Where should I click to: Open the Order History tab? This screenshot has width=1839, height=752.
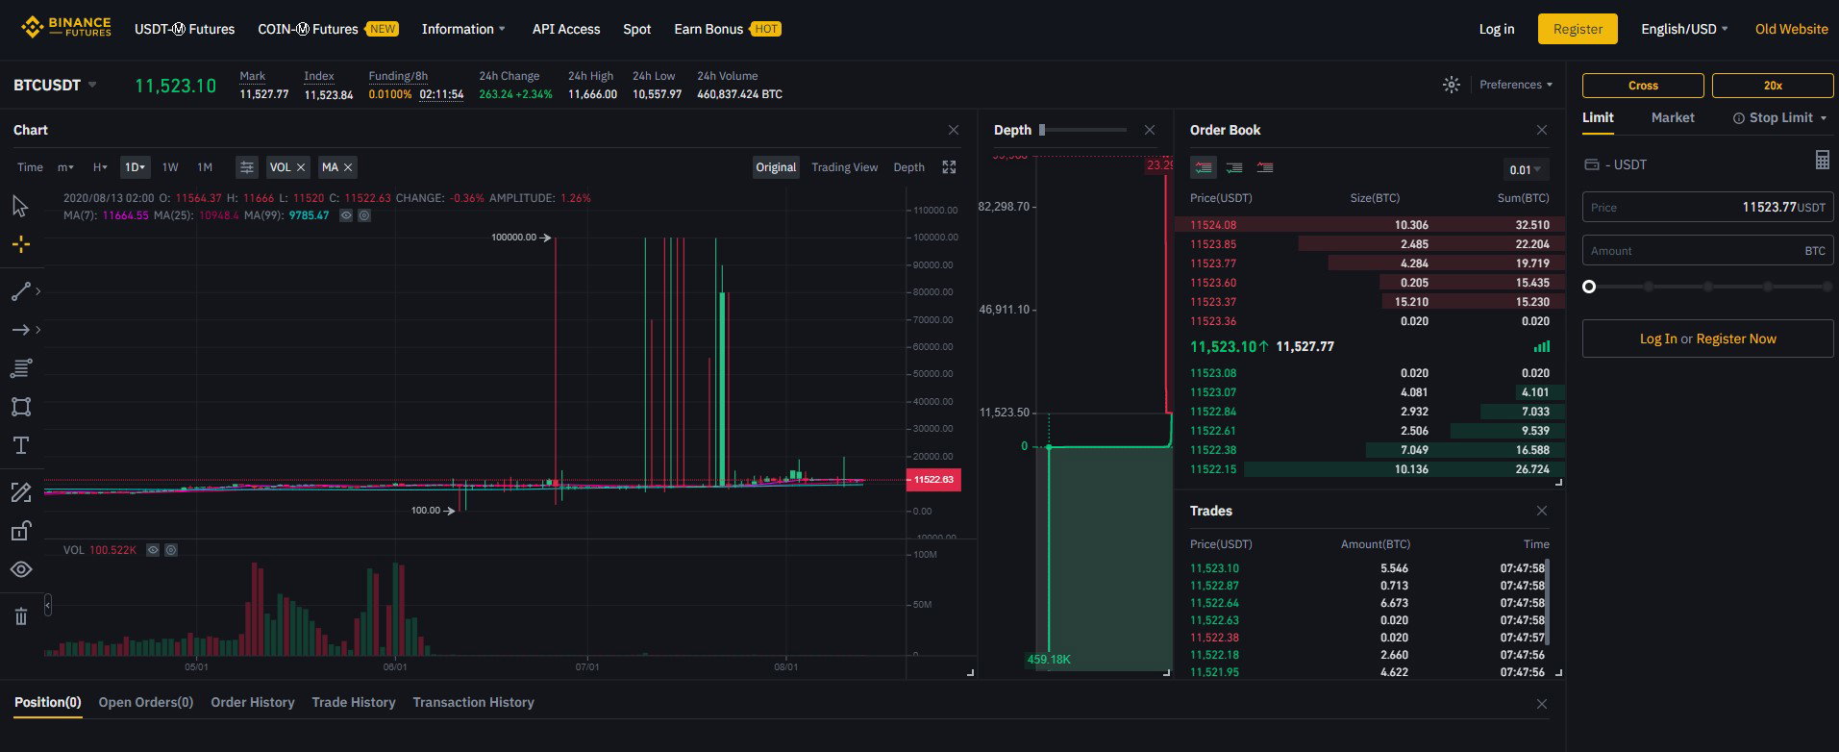253,702
